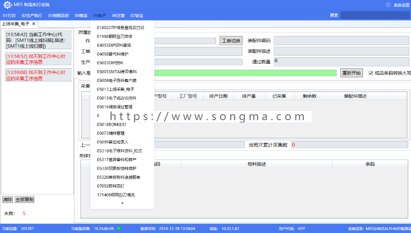Toggle 成品条码转换大写 checkbox
This screenshot has width=411, height=233.
click(x=371, y=73)
